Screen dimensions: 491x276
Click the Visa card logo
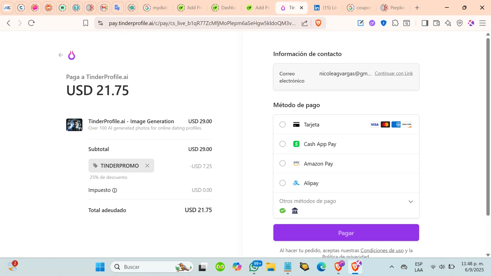click(374, 125)
